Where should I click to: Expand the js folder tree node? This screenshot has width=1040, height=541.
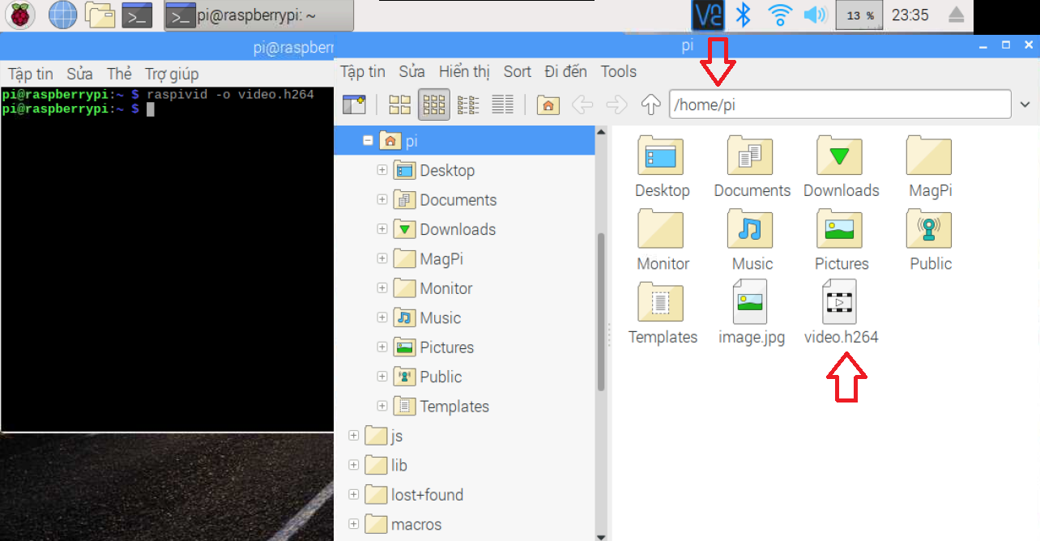353,436
